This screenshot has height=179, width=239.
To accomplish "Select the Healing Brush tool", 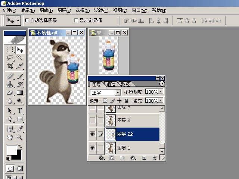I will [x=10, y=76].
